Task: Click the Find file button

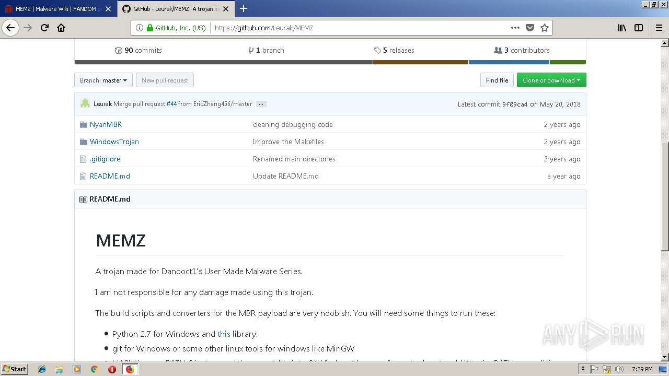Action: [497, 80]
